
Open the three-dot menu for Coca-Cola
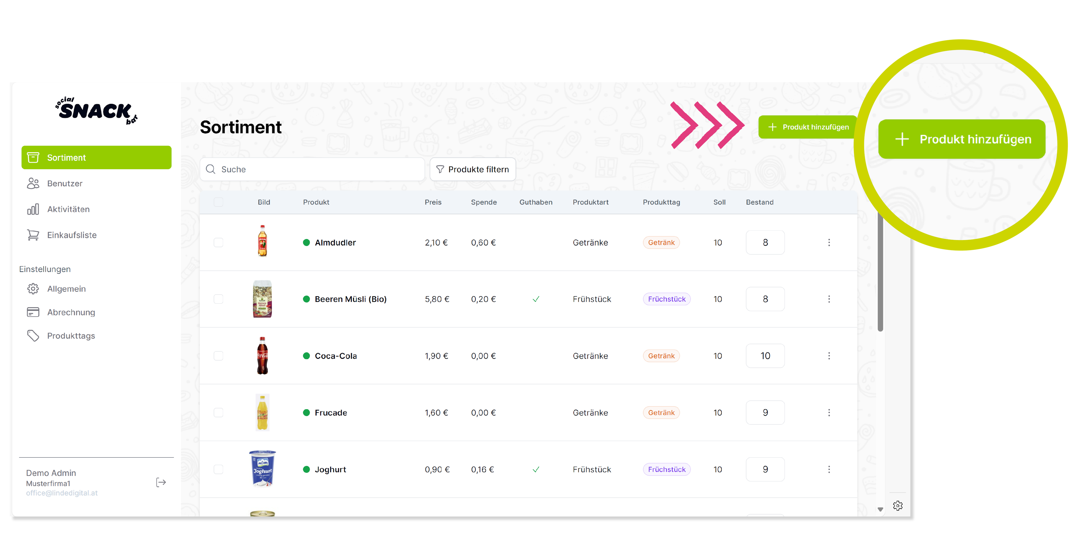click(829, 355)
